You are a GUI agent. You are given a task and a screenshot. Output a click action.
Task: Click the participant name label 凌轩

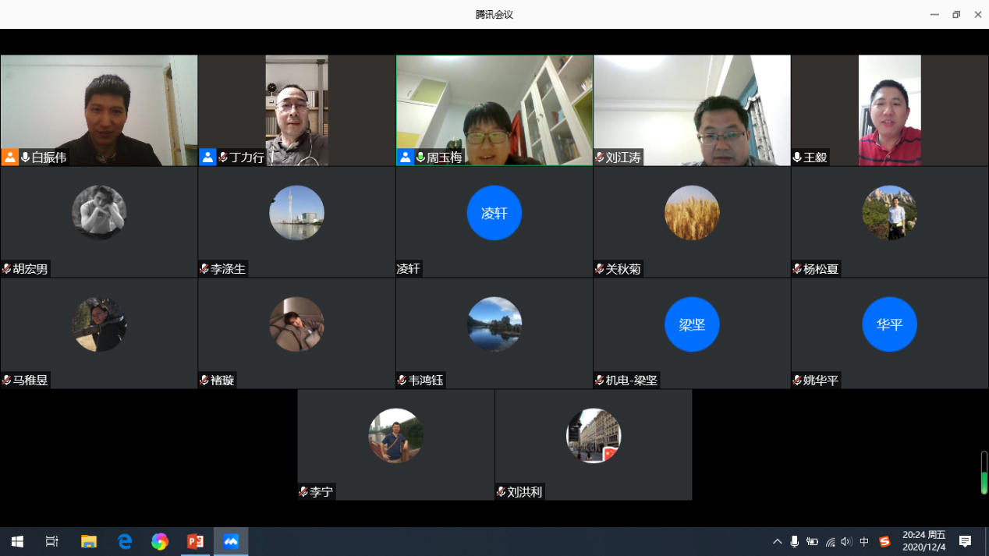(409, 269)
